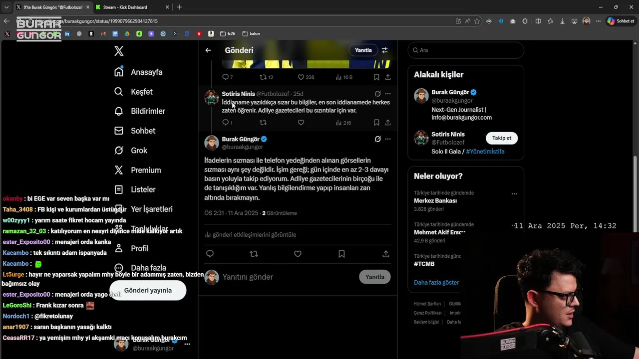Open a new browser tab

179,7
